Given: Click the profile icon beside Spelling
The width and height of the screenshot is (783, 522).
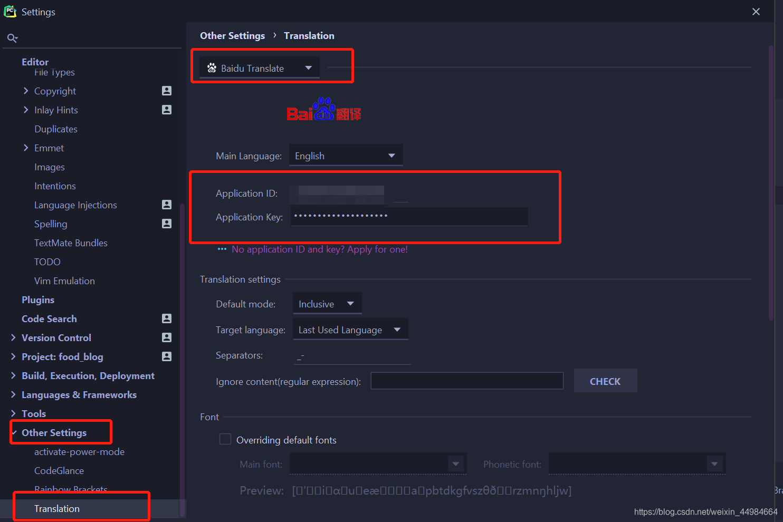Looking at the screenshot, I should tap(167, 224).
